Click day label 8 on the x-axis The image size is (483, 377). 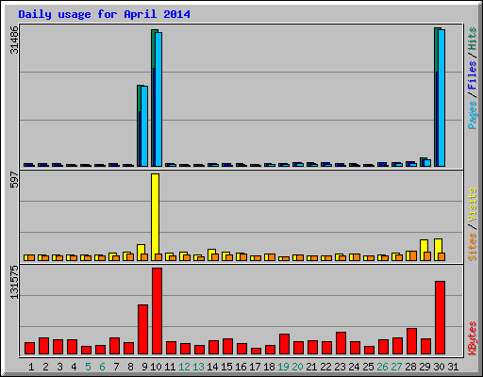pos(130,367)
